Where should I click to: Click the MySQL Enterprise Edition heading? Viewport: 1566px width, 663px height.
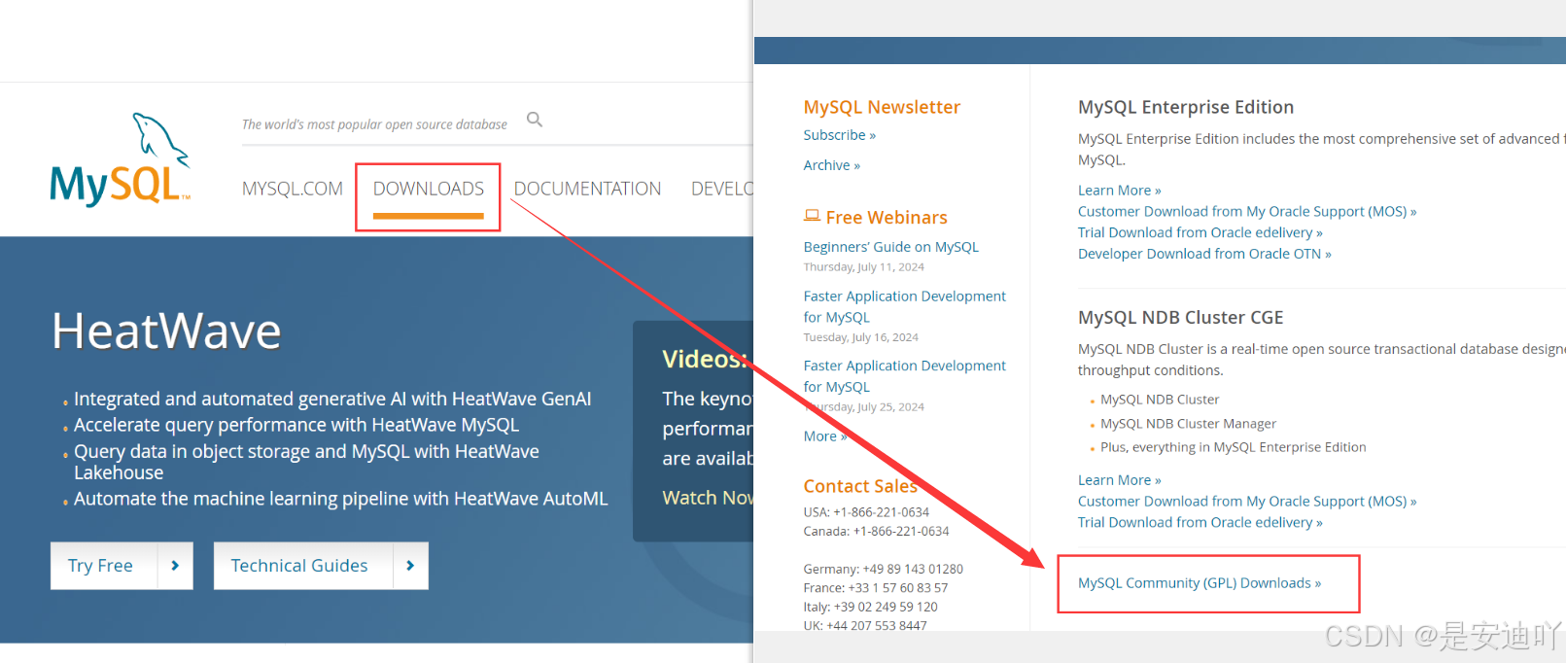point(1186,107)
